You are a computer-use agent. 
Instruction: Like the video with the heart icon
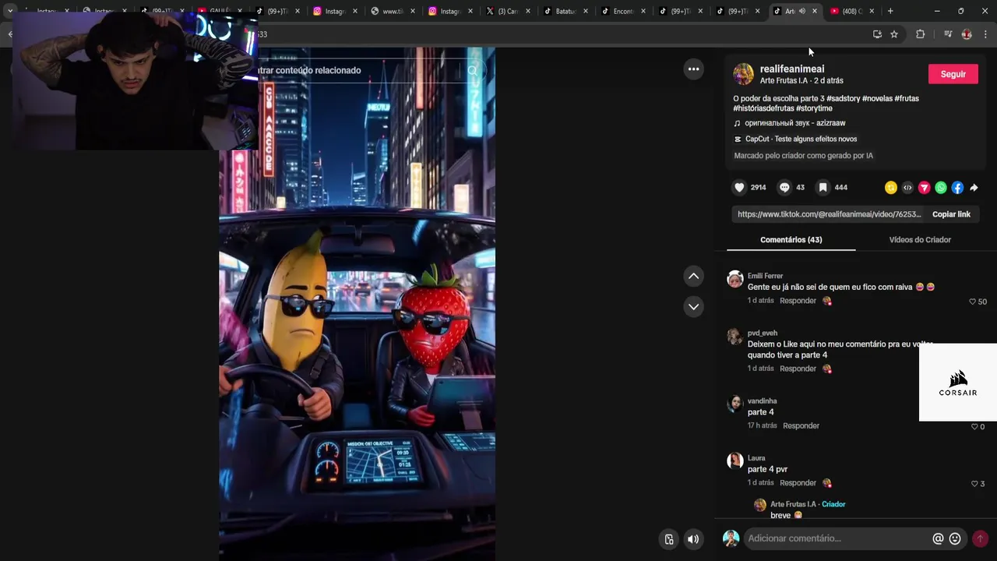(739, 188)
